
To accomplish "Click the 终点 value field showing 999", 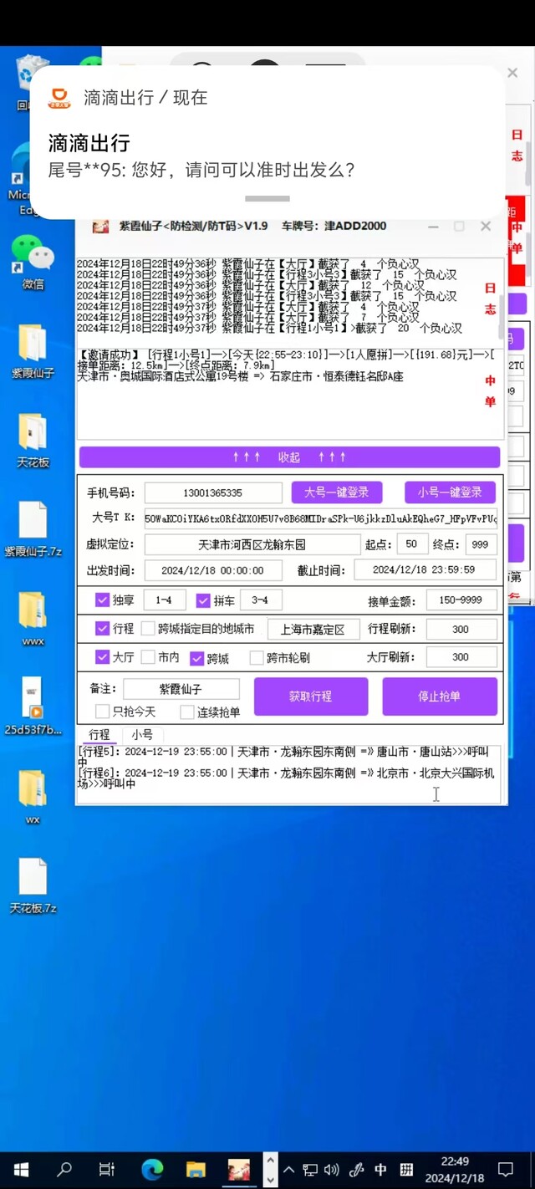I will (480, 544).
